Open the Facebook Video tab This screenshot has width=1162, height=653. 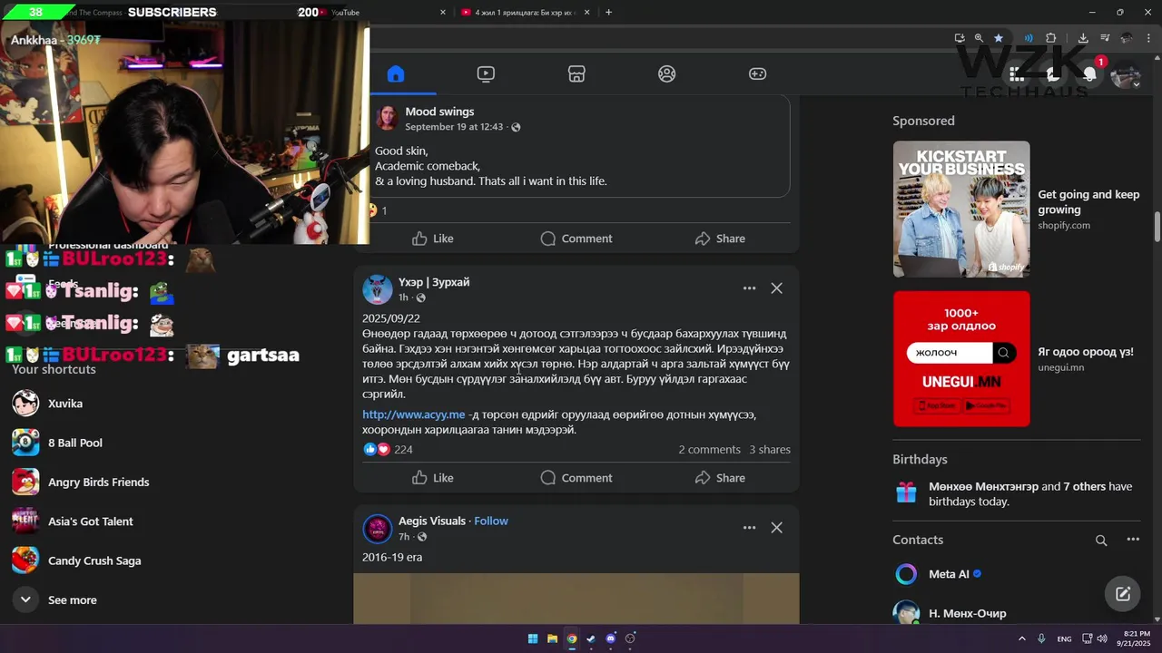tap(486, 74)
